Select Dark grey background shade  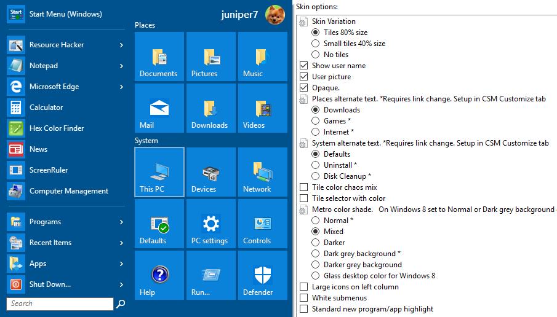coord(316,254)
